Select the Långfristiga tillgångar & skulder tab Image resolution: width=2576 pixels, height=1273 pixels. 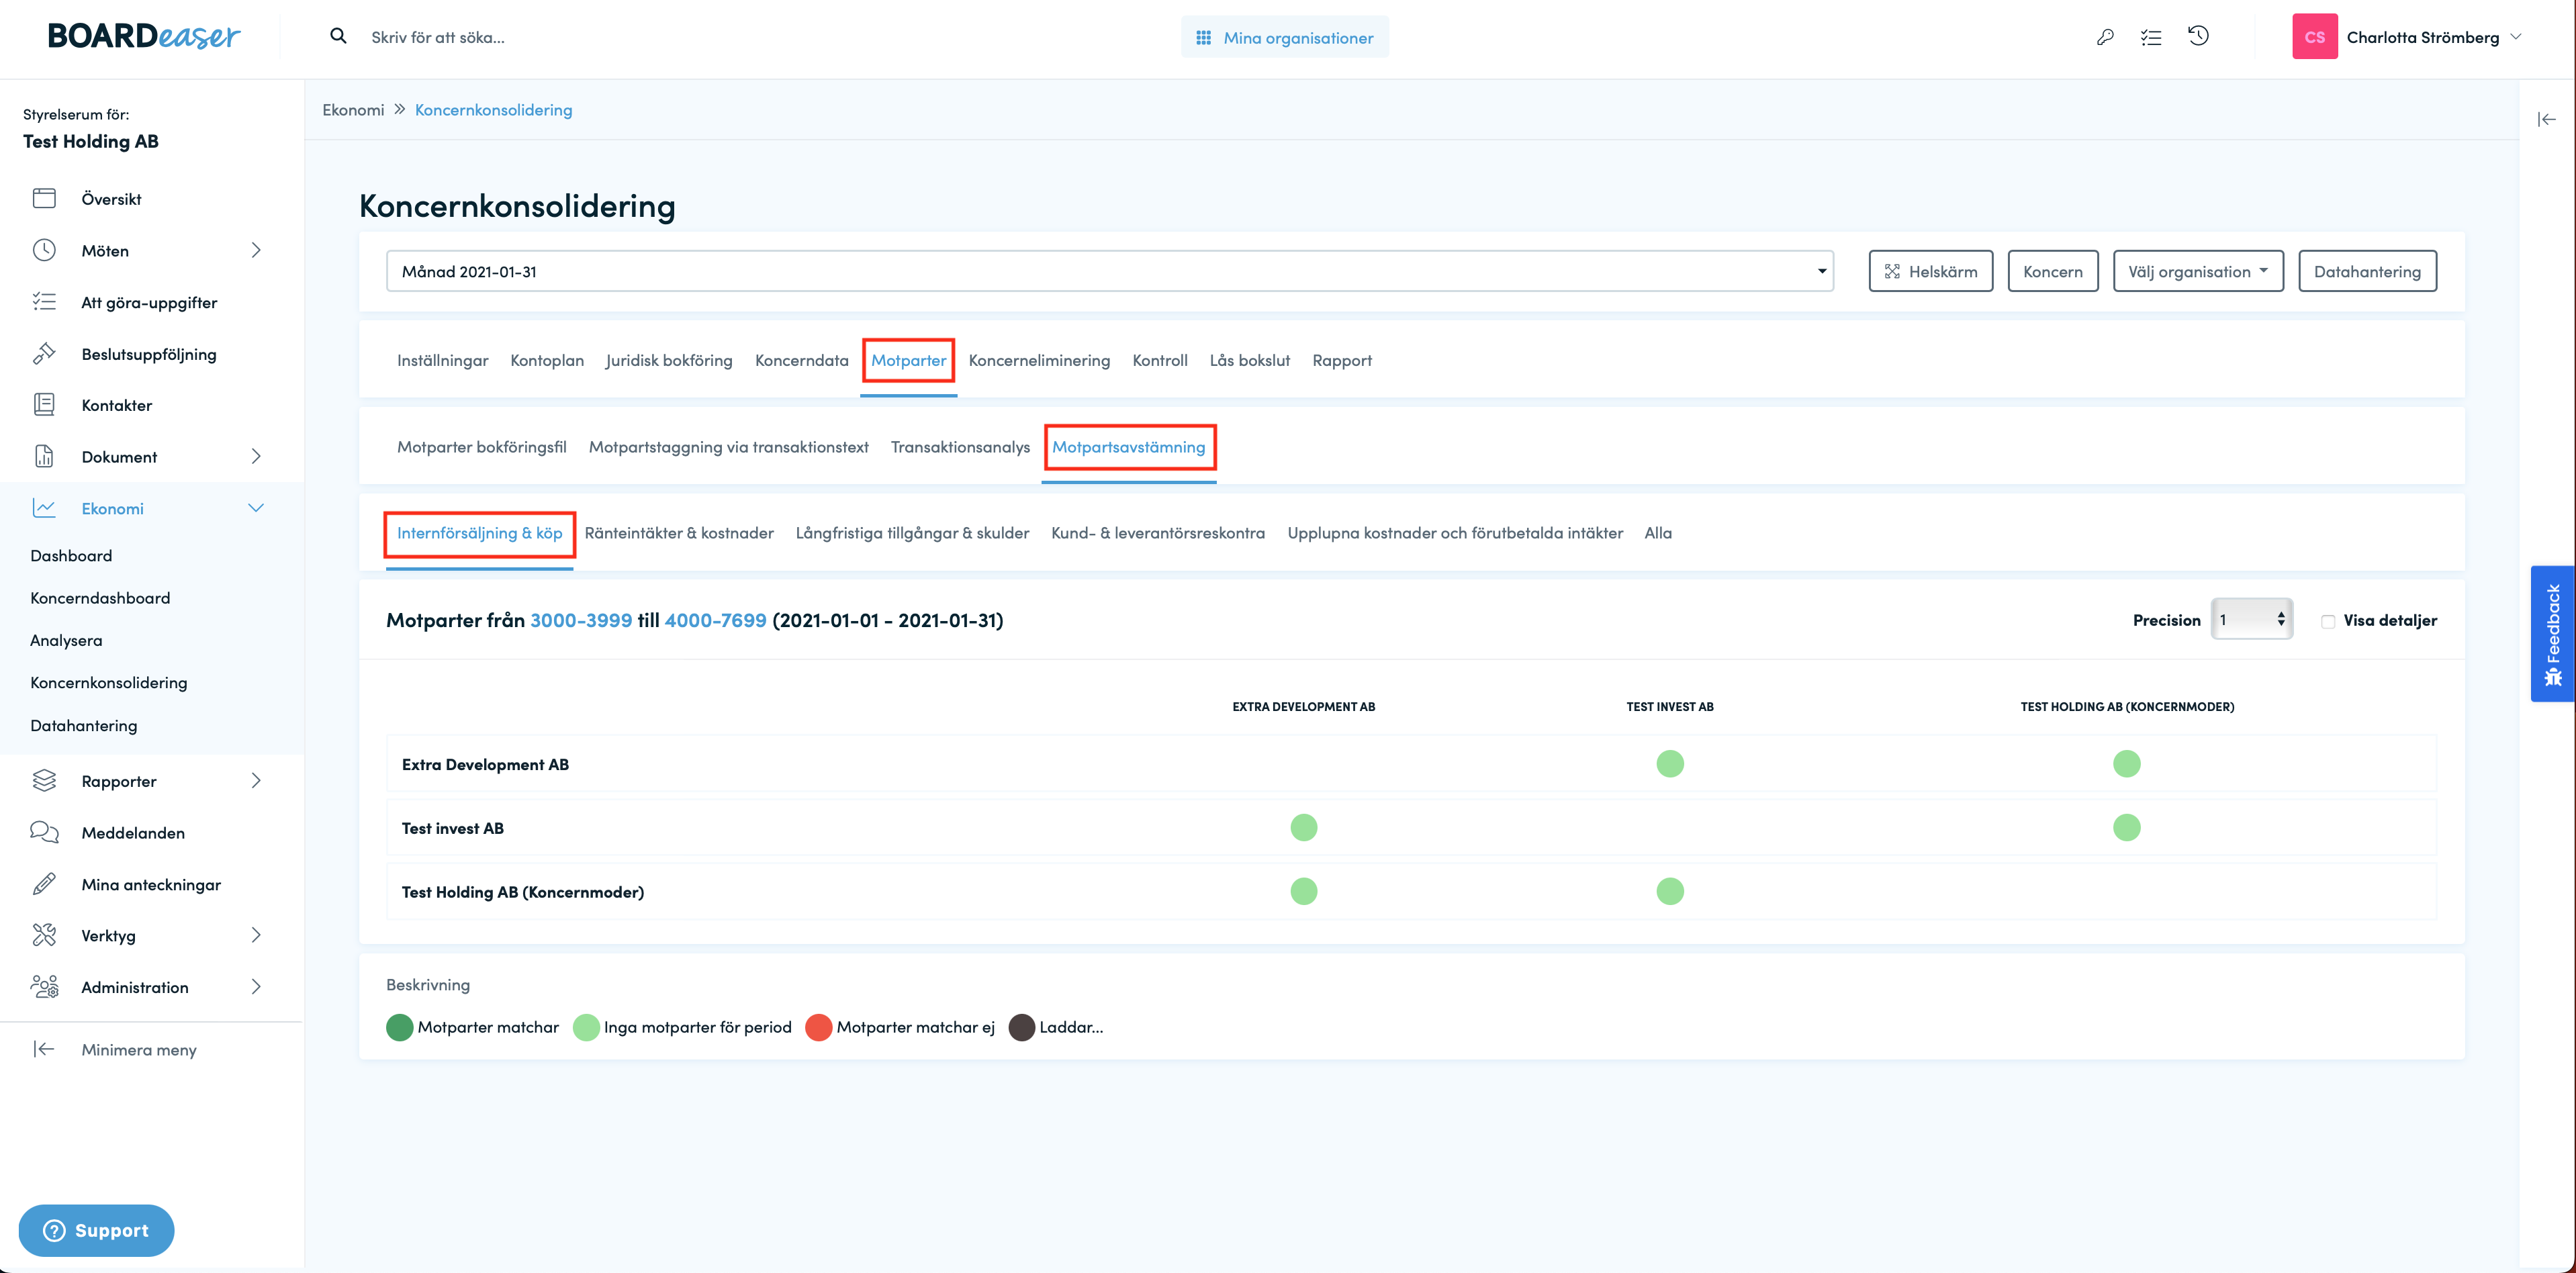pos(912,533)
